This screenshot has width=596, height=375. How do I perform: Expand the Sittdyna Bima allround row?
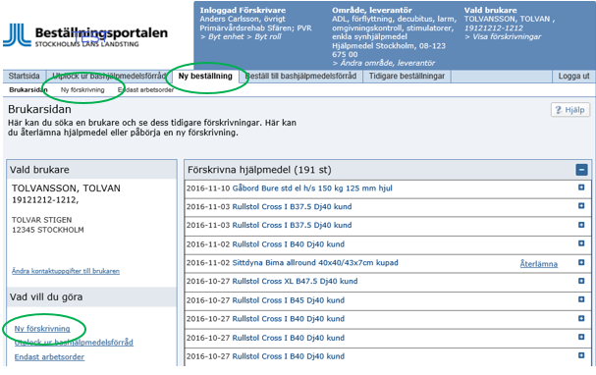click(581, 262)
